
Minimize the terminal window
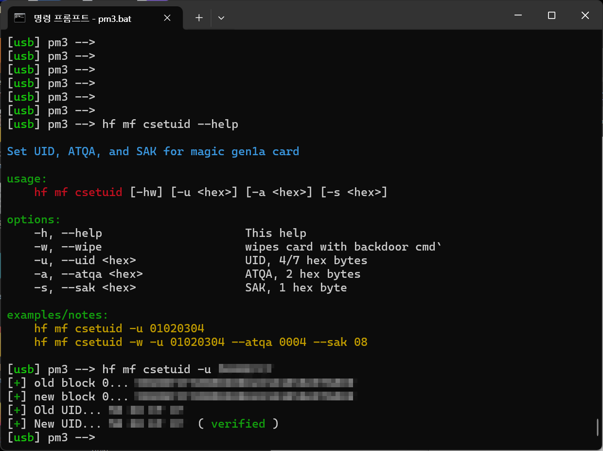click(x=518, y=16)
